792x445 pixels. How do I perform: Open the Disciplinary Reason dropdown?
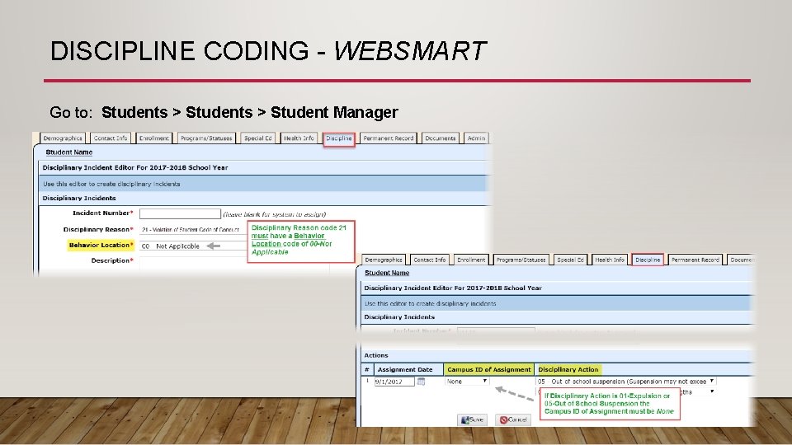point(192,230)
